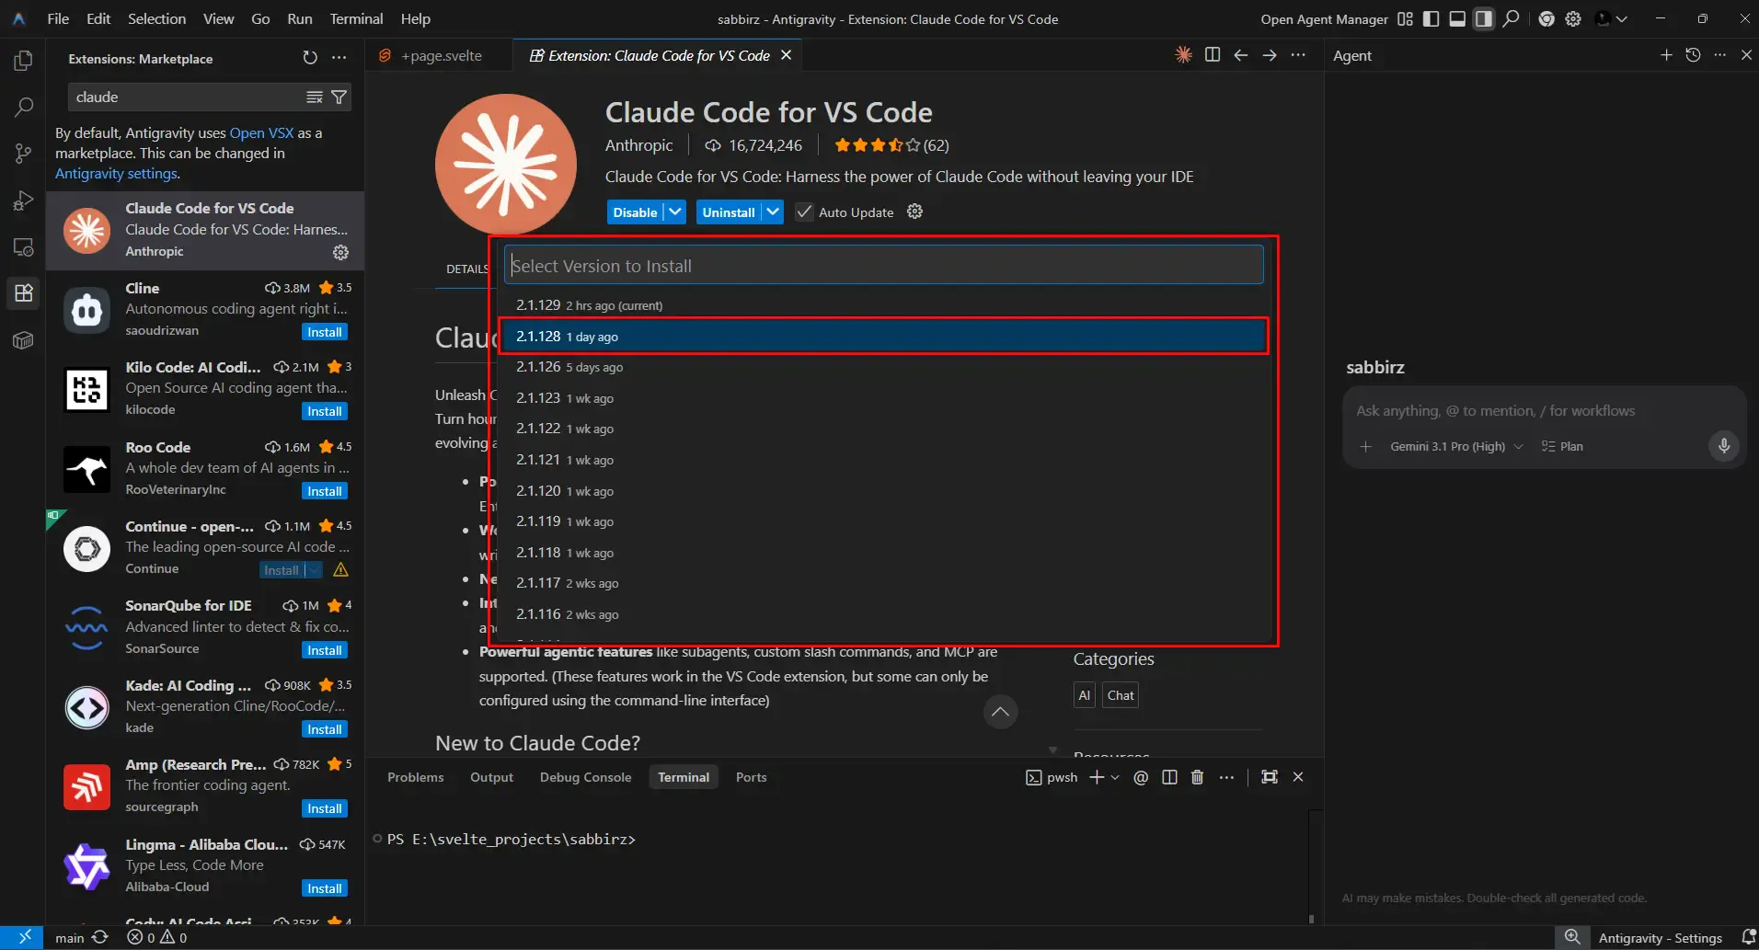Image resolution: width=1759 pixels, height=950 pixels.
Task: Click the Agent microphone button
Action: (1724, 446)
